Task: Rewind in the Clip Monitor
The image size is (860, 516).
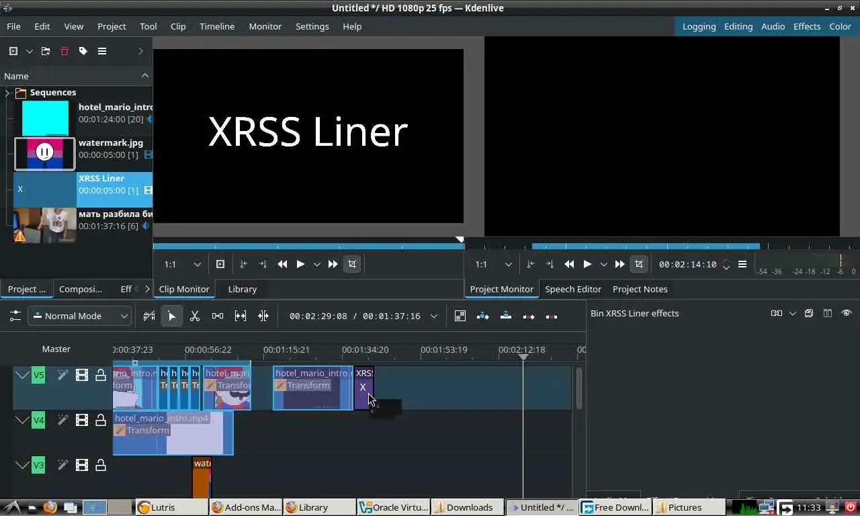Action: point(283,264)
